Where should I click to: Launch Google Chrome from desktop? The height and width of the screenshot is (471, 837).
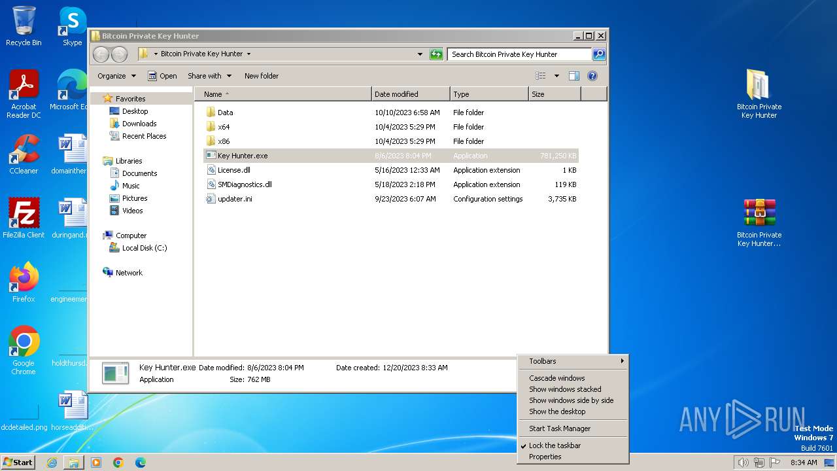click(24, 351)
